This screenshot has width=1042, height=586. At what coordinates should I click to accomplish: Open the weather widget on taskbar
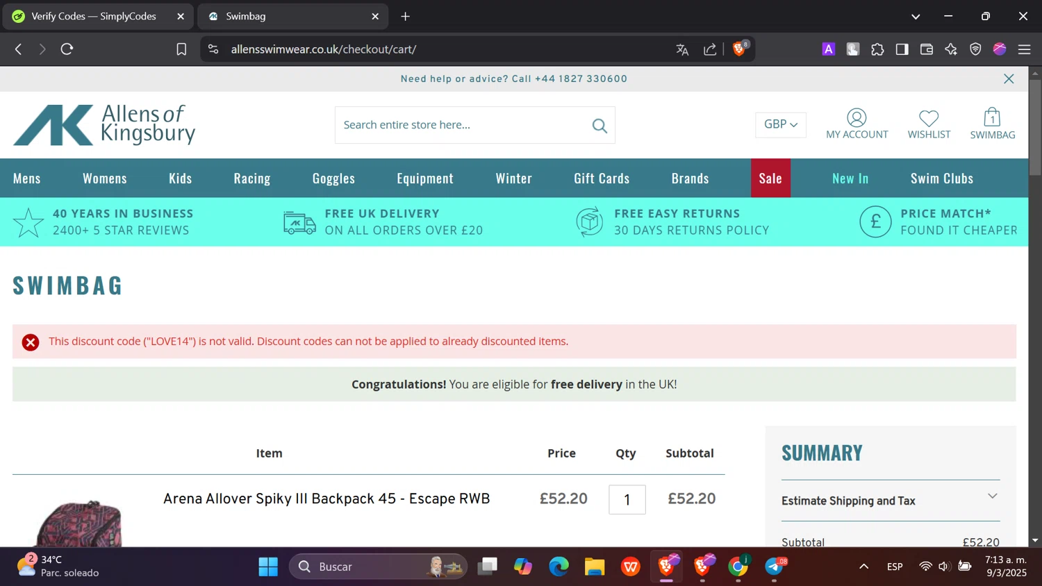tap(58, 566)
